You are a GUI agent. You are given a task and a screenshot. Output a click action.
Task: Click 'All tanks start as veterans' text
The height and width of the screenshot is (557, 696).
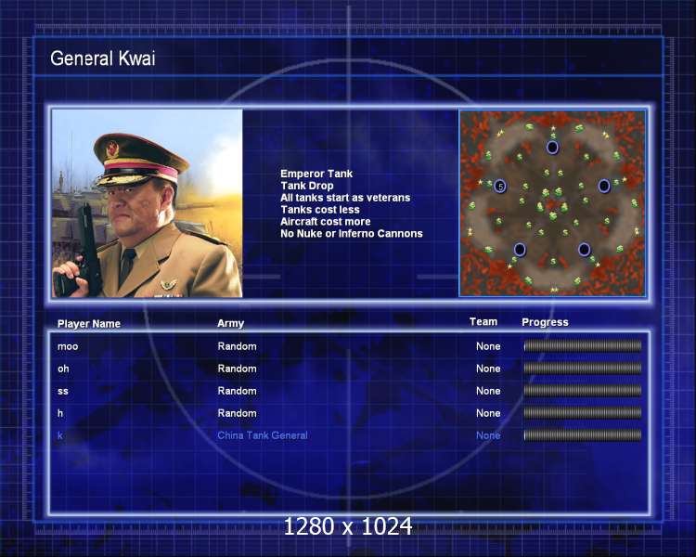pyautogui.click(x=345, y=198)
